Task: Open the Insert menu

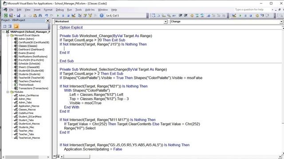Action: point(37,10)
